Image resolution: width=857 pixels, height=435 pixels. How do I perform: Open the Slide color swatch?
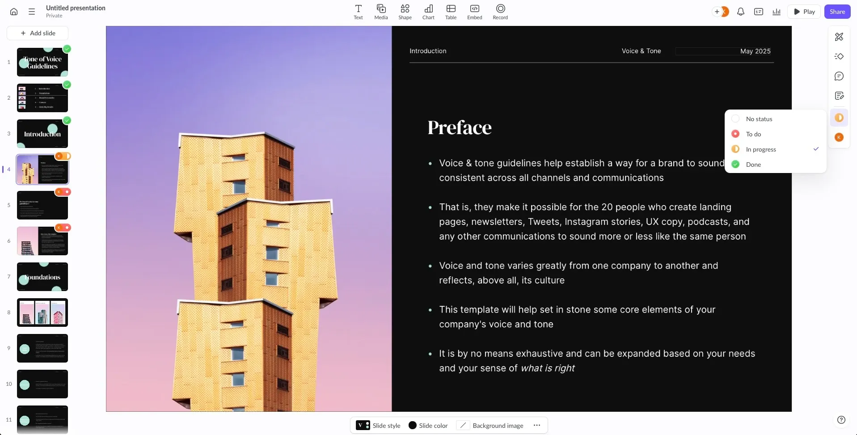(428, 425)
